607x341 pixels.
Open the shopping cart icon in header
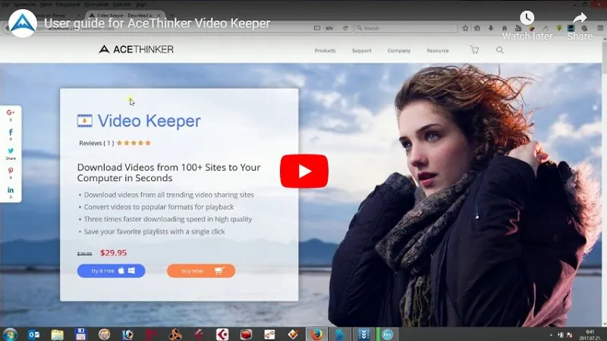(474, 50)
